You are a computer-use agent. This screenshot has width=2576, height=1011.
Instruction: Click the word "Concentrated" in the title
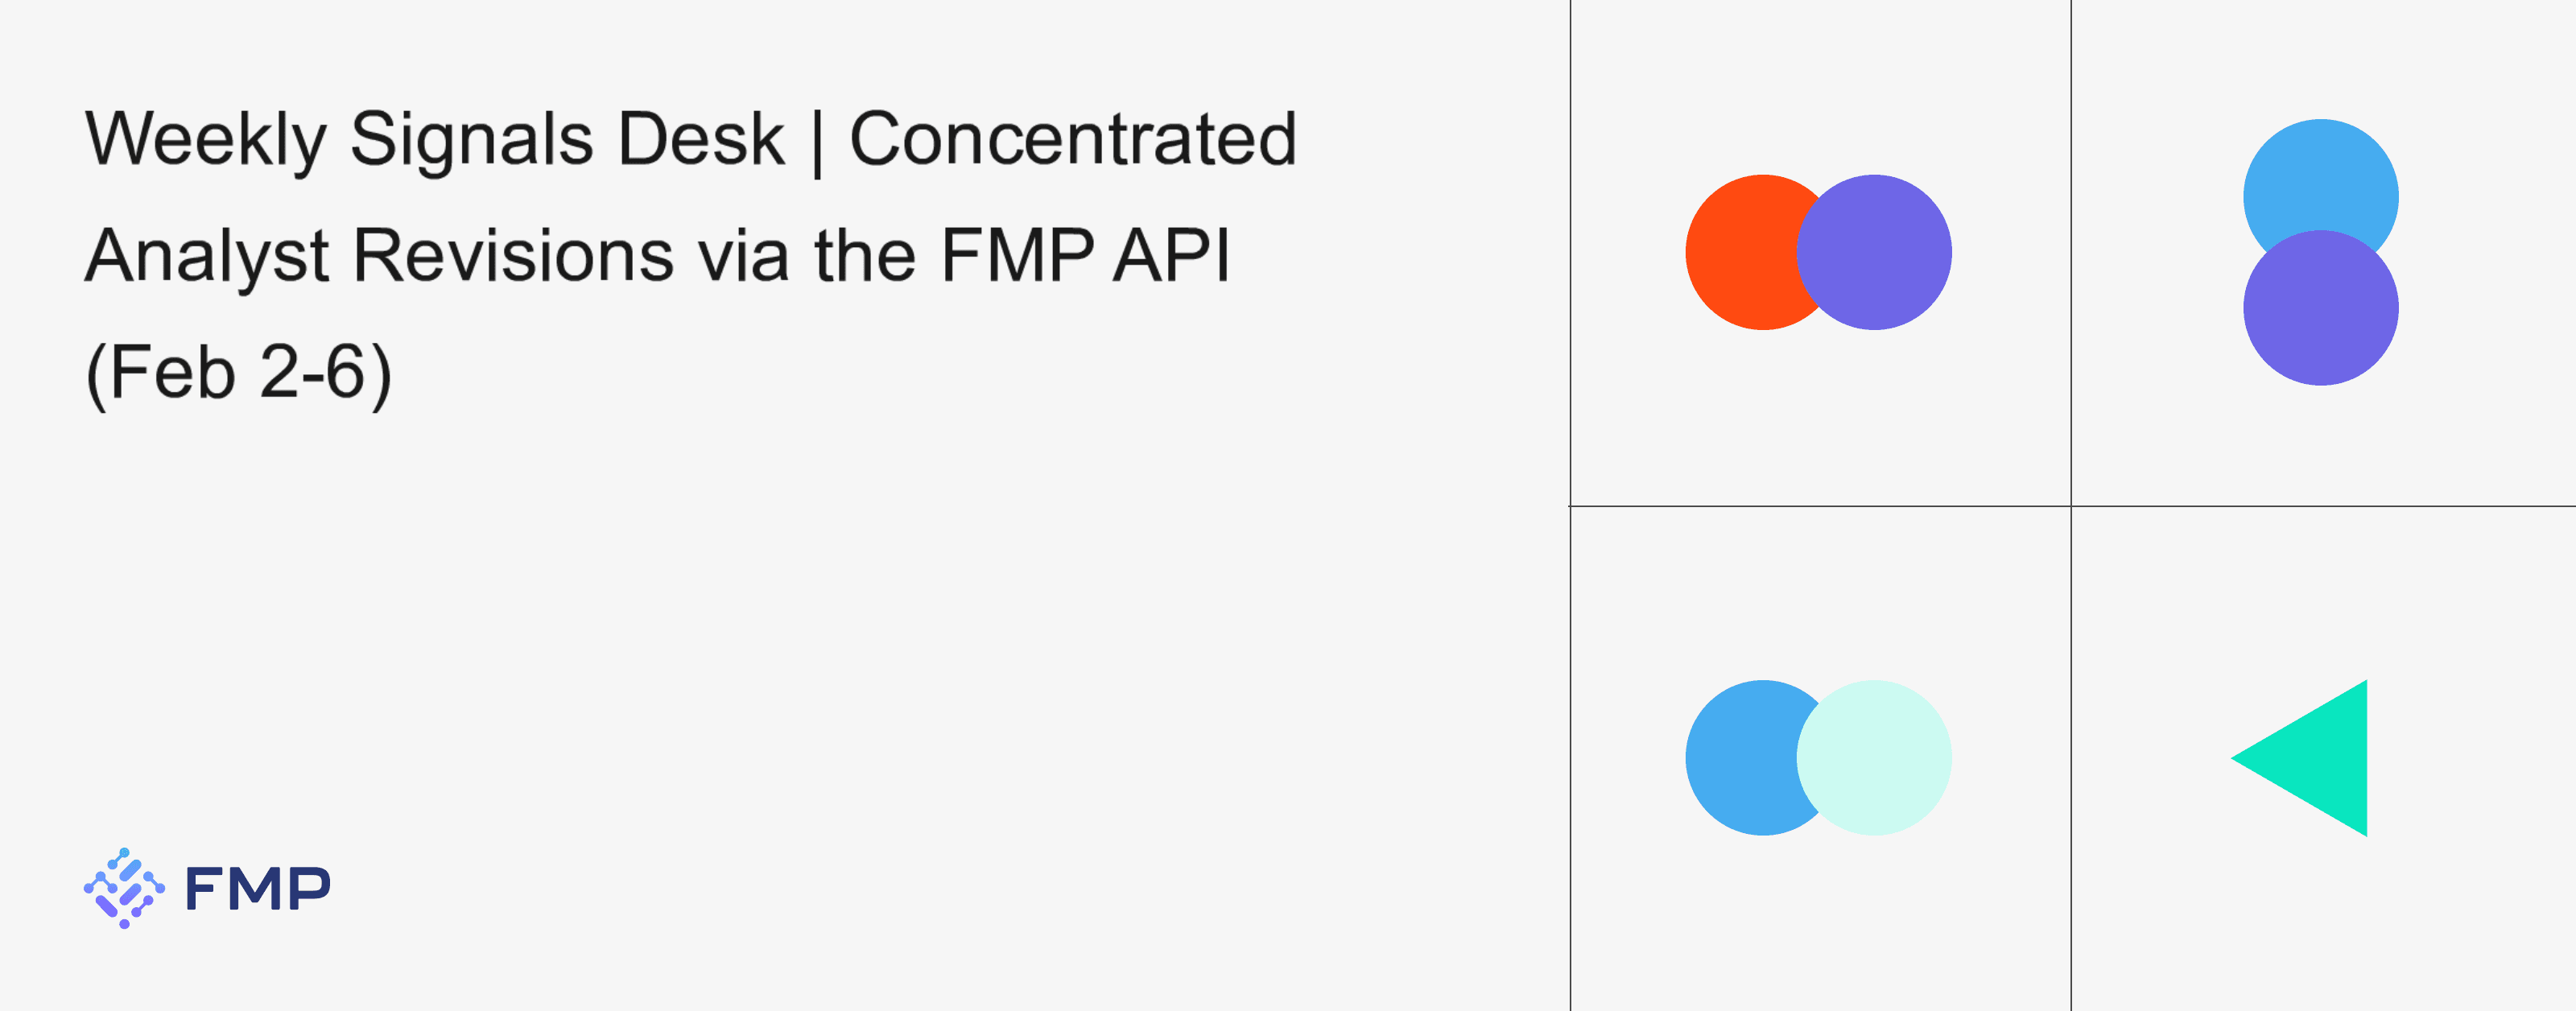1073,140
